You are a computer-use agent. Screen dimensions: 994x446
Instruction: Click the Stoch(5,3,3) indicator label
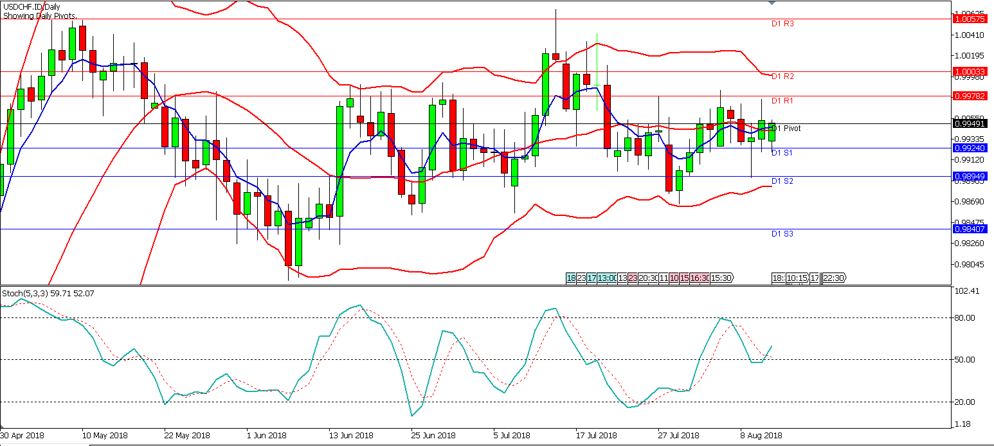[x=26, y=294]
